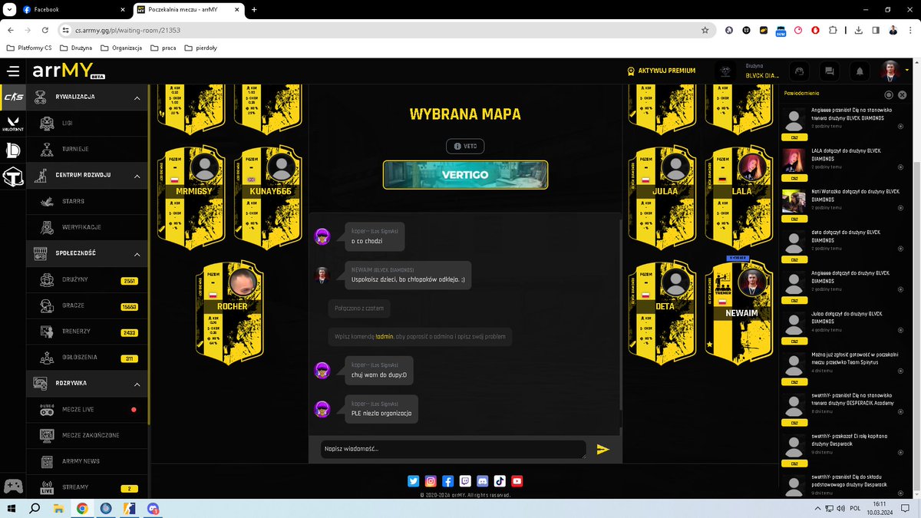This screenshot has width=921, height=518.
Task: Open the TRENERZY menu item
Action: (x=86, y=332)
